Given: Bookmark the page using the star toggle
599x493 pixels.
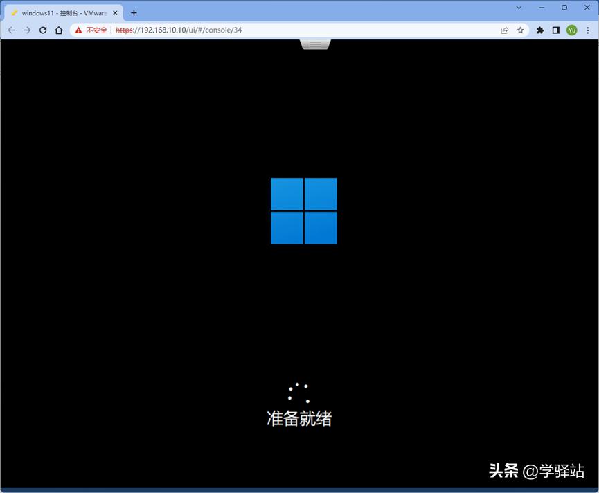Looking at the screenshot, I should tap(521, 30).
